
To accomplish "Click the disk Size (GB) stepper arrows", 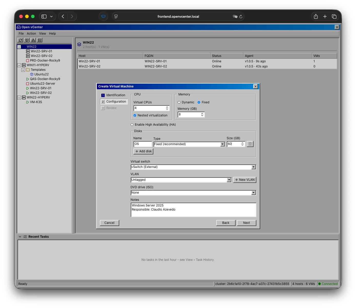I will coord(242,144).
